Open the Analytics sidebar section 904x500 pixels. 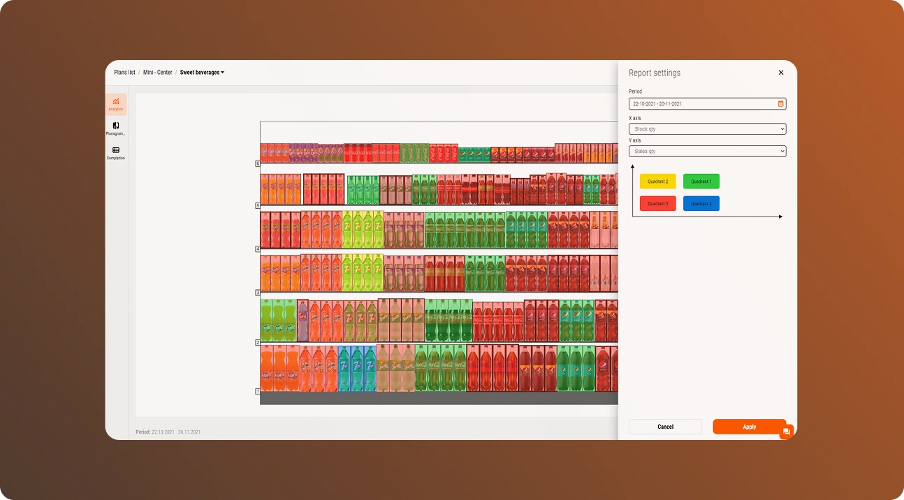tap(116, 105)
